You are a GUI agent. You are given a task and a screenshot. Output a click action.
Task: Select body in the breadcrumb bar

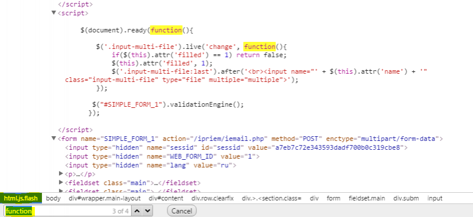point(53,198)
